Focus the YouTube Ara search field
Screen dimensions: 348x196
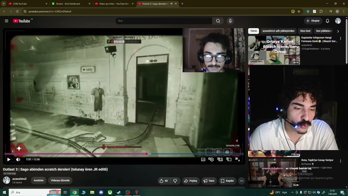pos(164,21)
